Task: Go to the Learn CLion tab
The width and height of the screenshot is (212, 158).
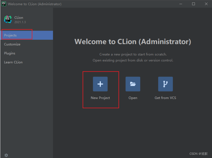Action: click(27, 62)
